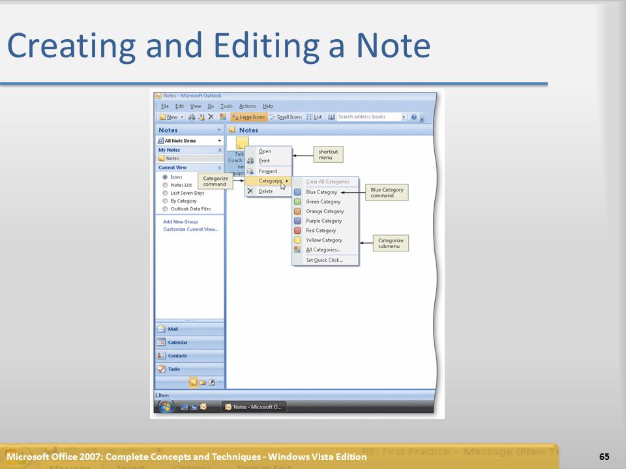Click the Shortcuts icon in navigation strip
The height and width of the screenshot is (469, 626).
coord(211,382)
